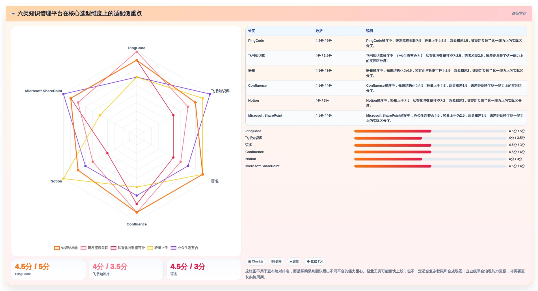Click the Confluence radar axis label
The width and height of the screenshot is (538, 291).
coord(137,224)
